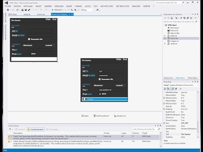Click the Save All icon in toolbar

pos(29,10)
